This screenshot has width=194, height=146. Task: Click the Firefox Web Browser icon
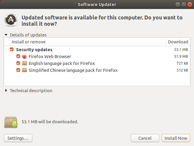25,57
